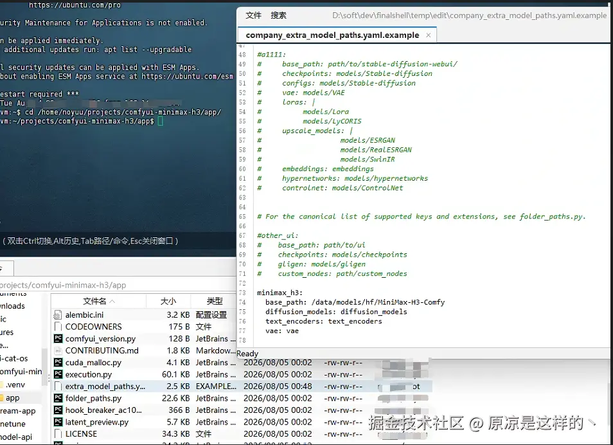Click the hook_breaker_ac10 PyCharm icon

[x=58, y=410]
